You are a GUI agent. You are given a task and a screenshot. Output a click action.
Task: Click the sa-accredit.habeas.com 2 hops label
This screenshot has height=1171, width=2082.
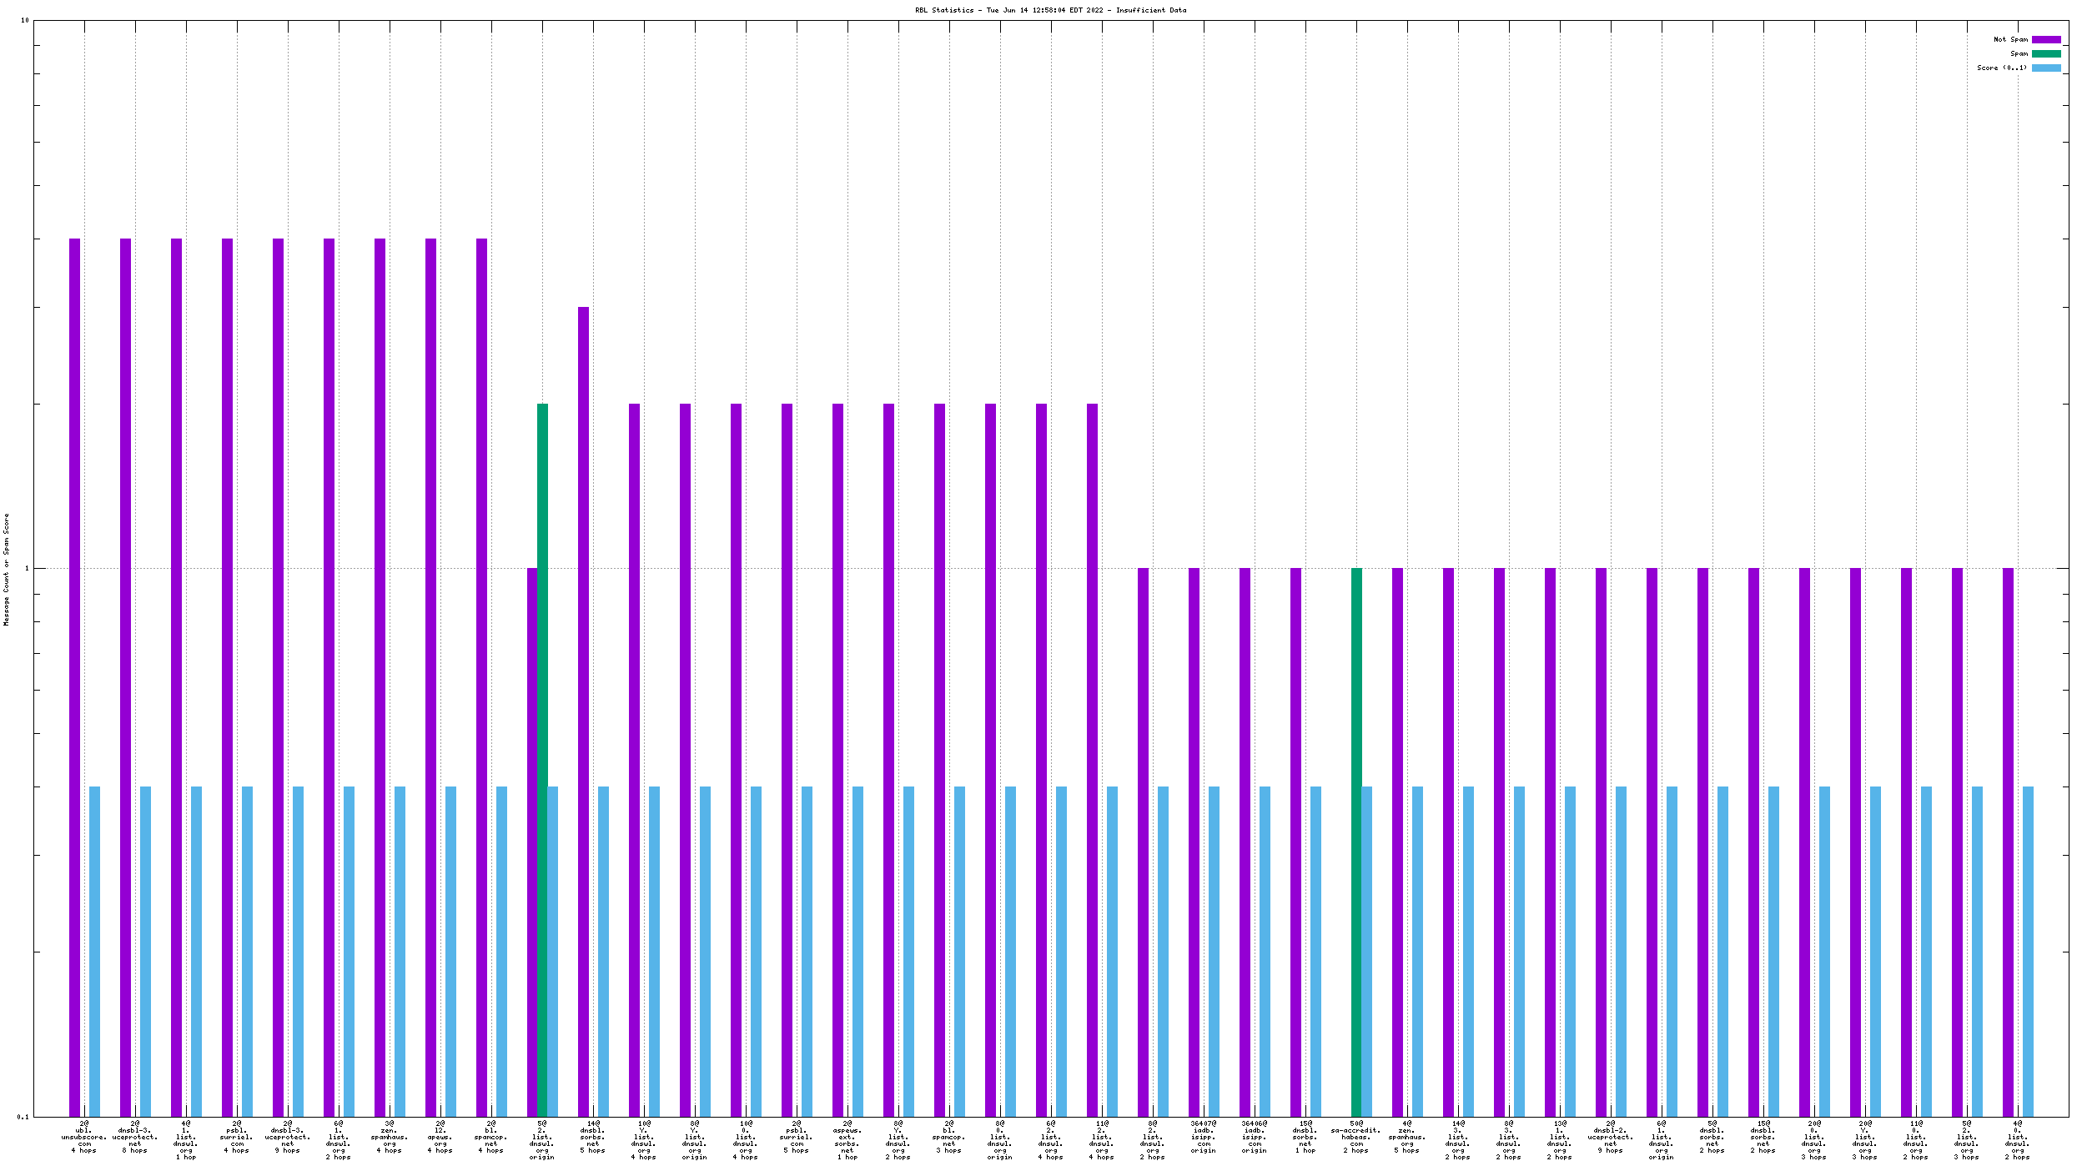[x=1355, y=1137]
